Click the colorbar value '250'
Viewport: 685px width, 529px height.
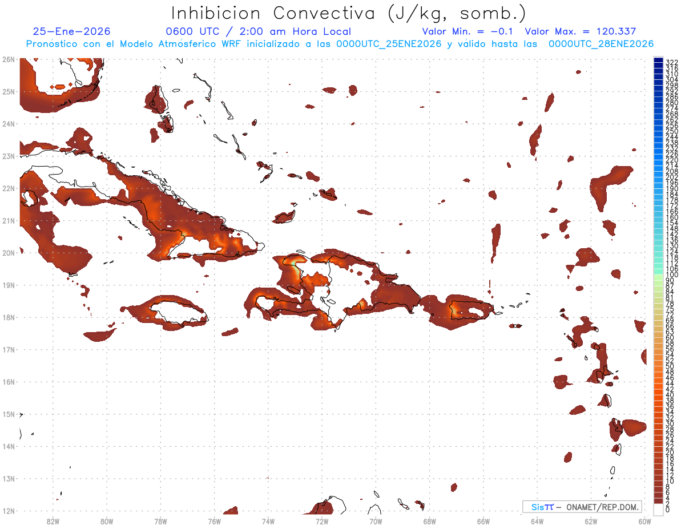point(671,131)
